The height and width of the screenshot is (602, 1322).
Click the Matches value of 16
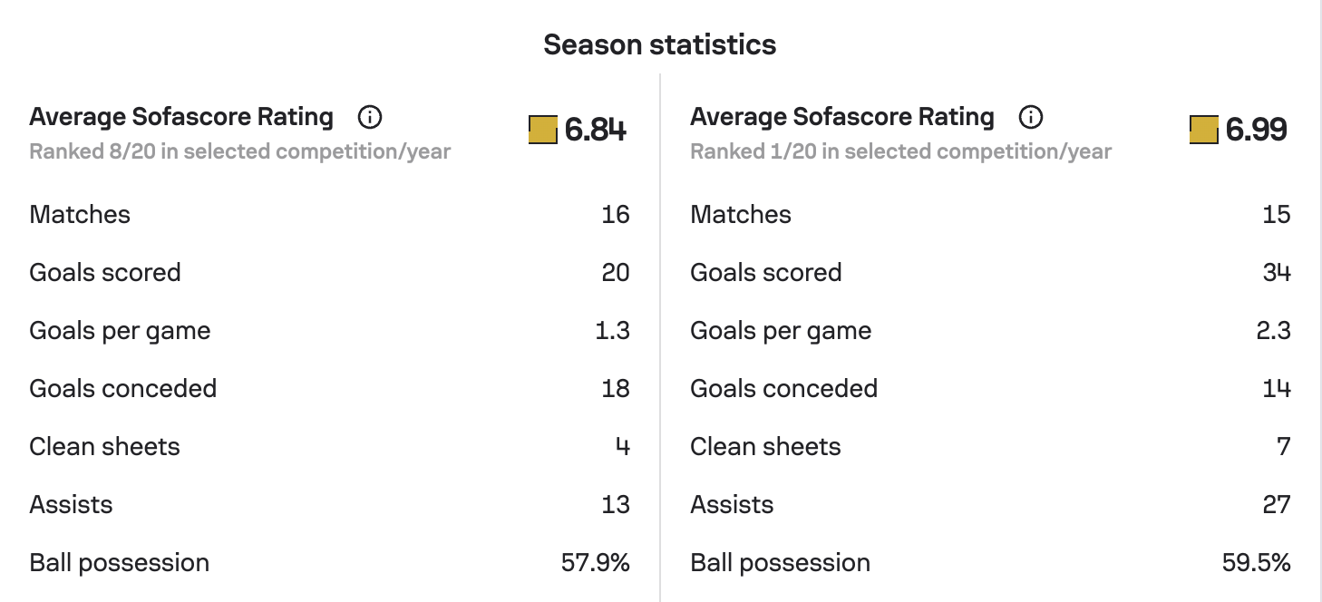click(x=616, y=215)
